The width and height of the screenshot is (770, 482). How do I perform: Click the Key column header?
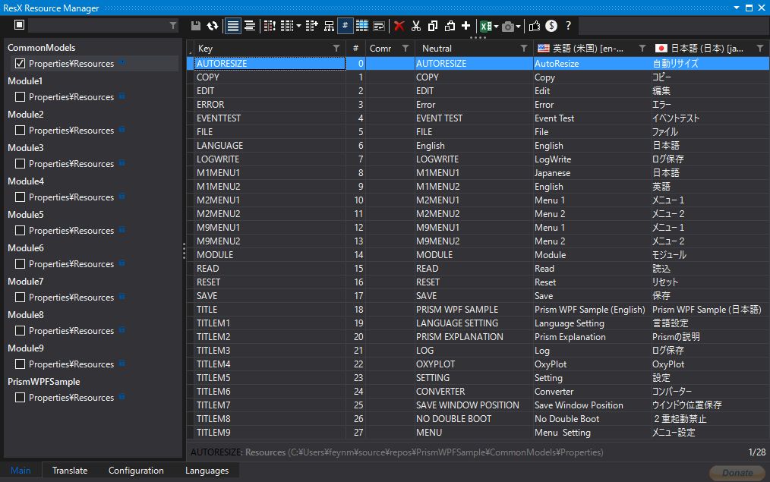click(x=268, y=48)
